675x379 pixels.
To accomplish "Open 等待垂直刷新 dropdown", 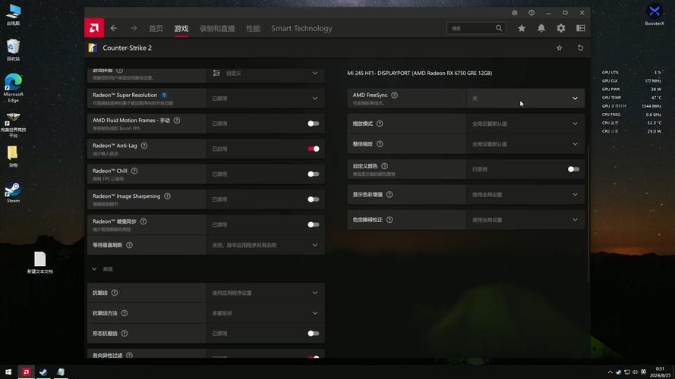I will [x=265, y=246].
